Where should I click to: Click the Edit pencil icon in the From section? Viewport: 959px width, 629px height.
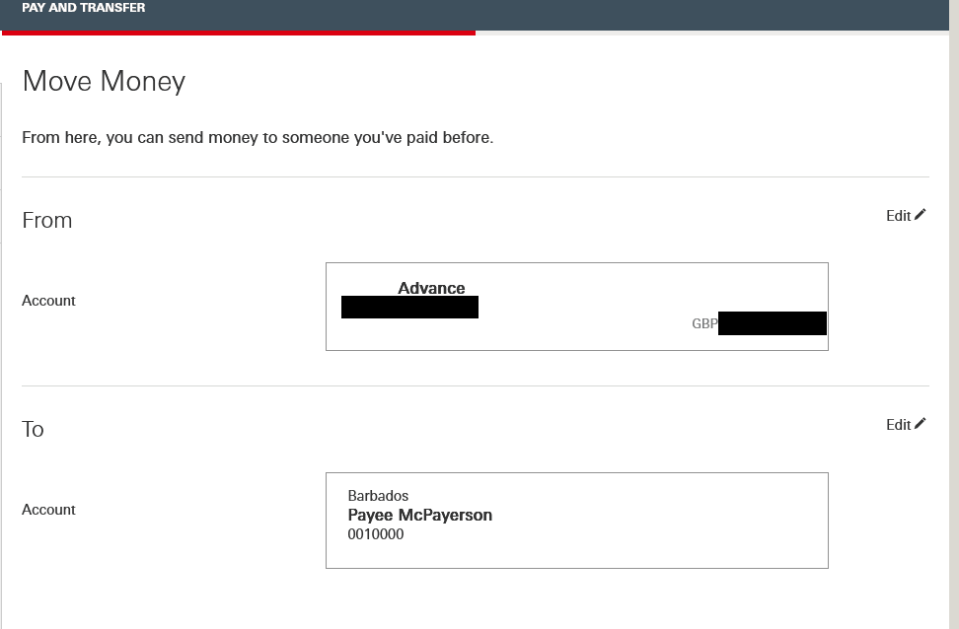921,215
